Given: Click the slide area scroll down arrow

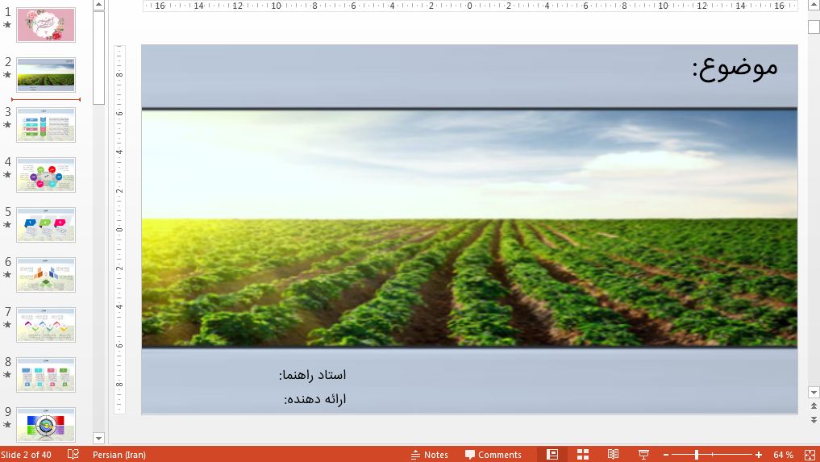Looking at the screenshot, I should coord(814,392).
